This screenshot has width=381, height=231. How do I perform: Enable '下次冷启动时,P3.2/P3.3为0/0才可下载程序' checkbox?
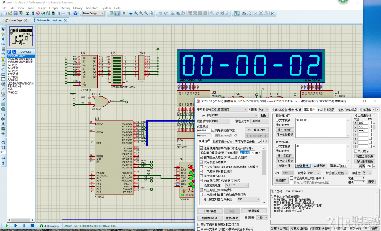tap(201, 167)
